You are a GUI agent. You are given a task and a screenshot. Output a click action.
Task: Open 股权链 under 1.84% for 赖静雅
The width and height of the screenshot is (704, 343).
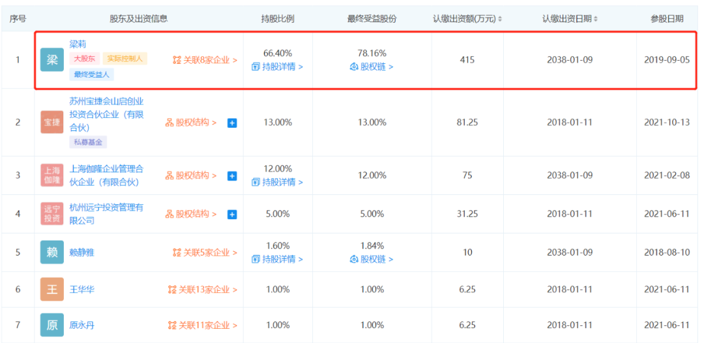pos(372,259)
